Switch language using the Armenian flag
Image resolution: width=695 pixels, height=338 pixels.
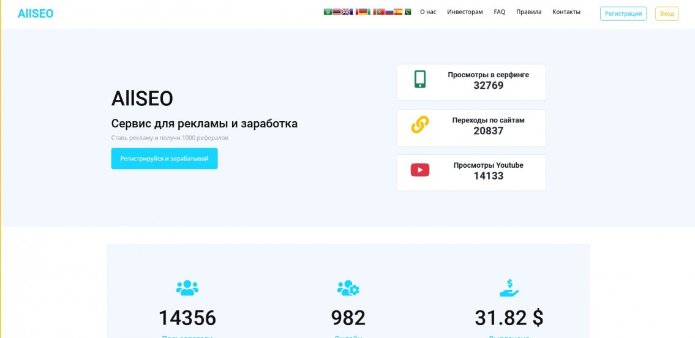[x=337, y=12]
